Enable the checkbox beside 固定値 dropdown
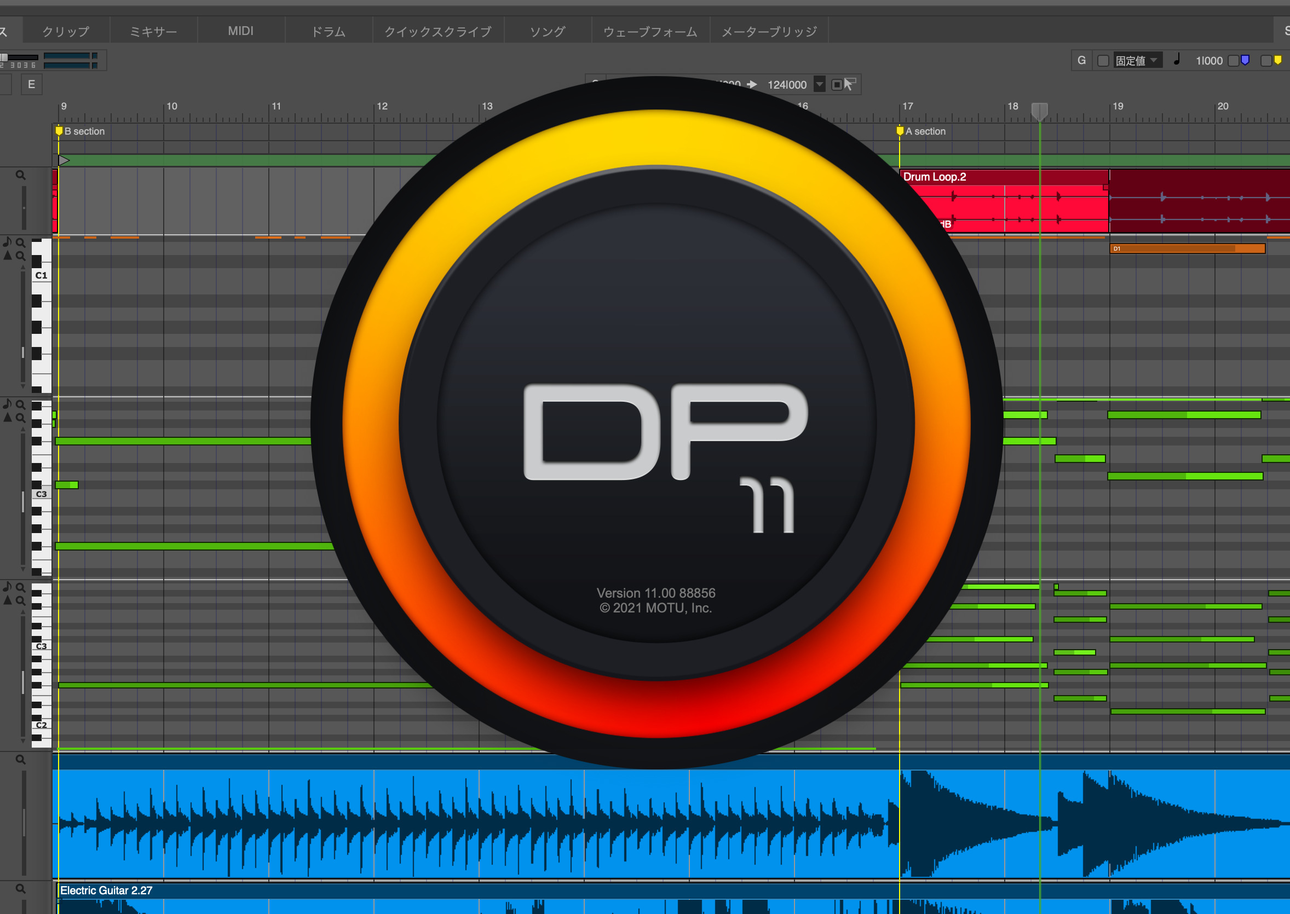 (1104, 61)
